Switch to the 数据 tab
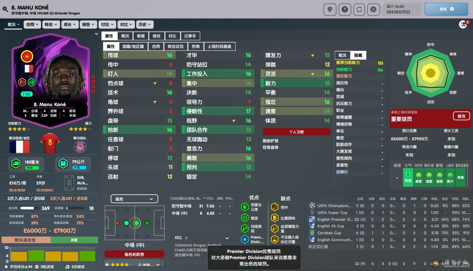 point(141,36)
